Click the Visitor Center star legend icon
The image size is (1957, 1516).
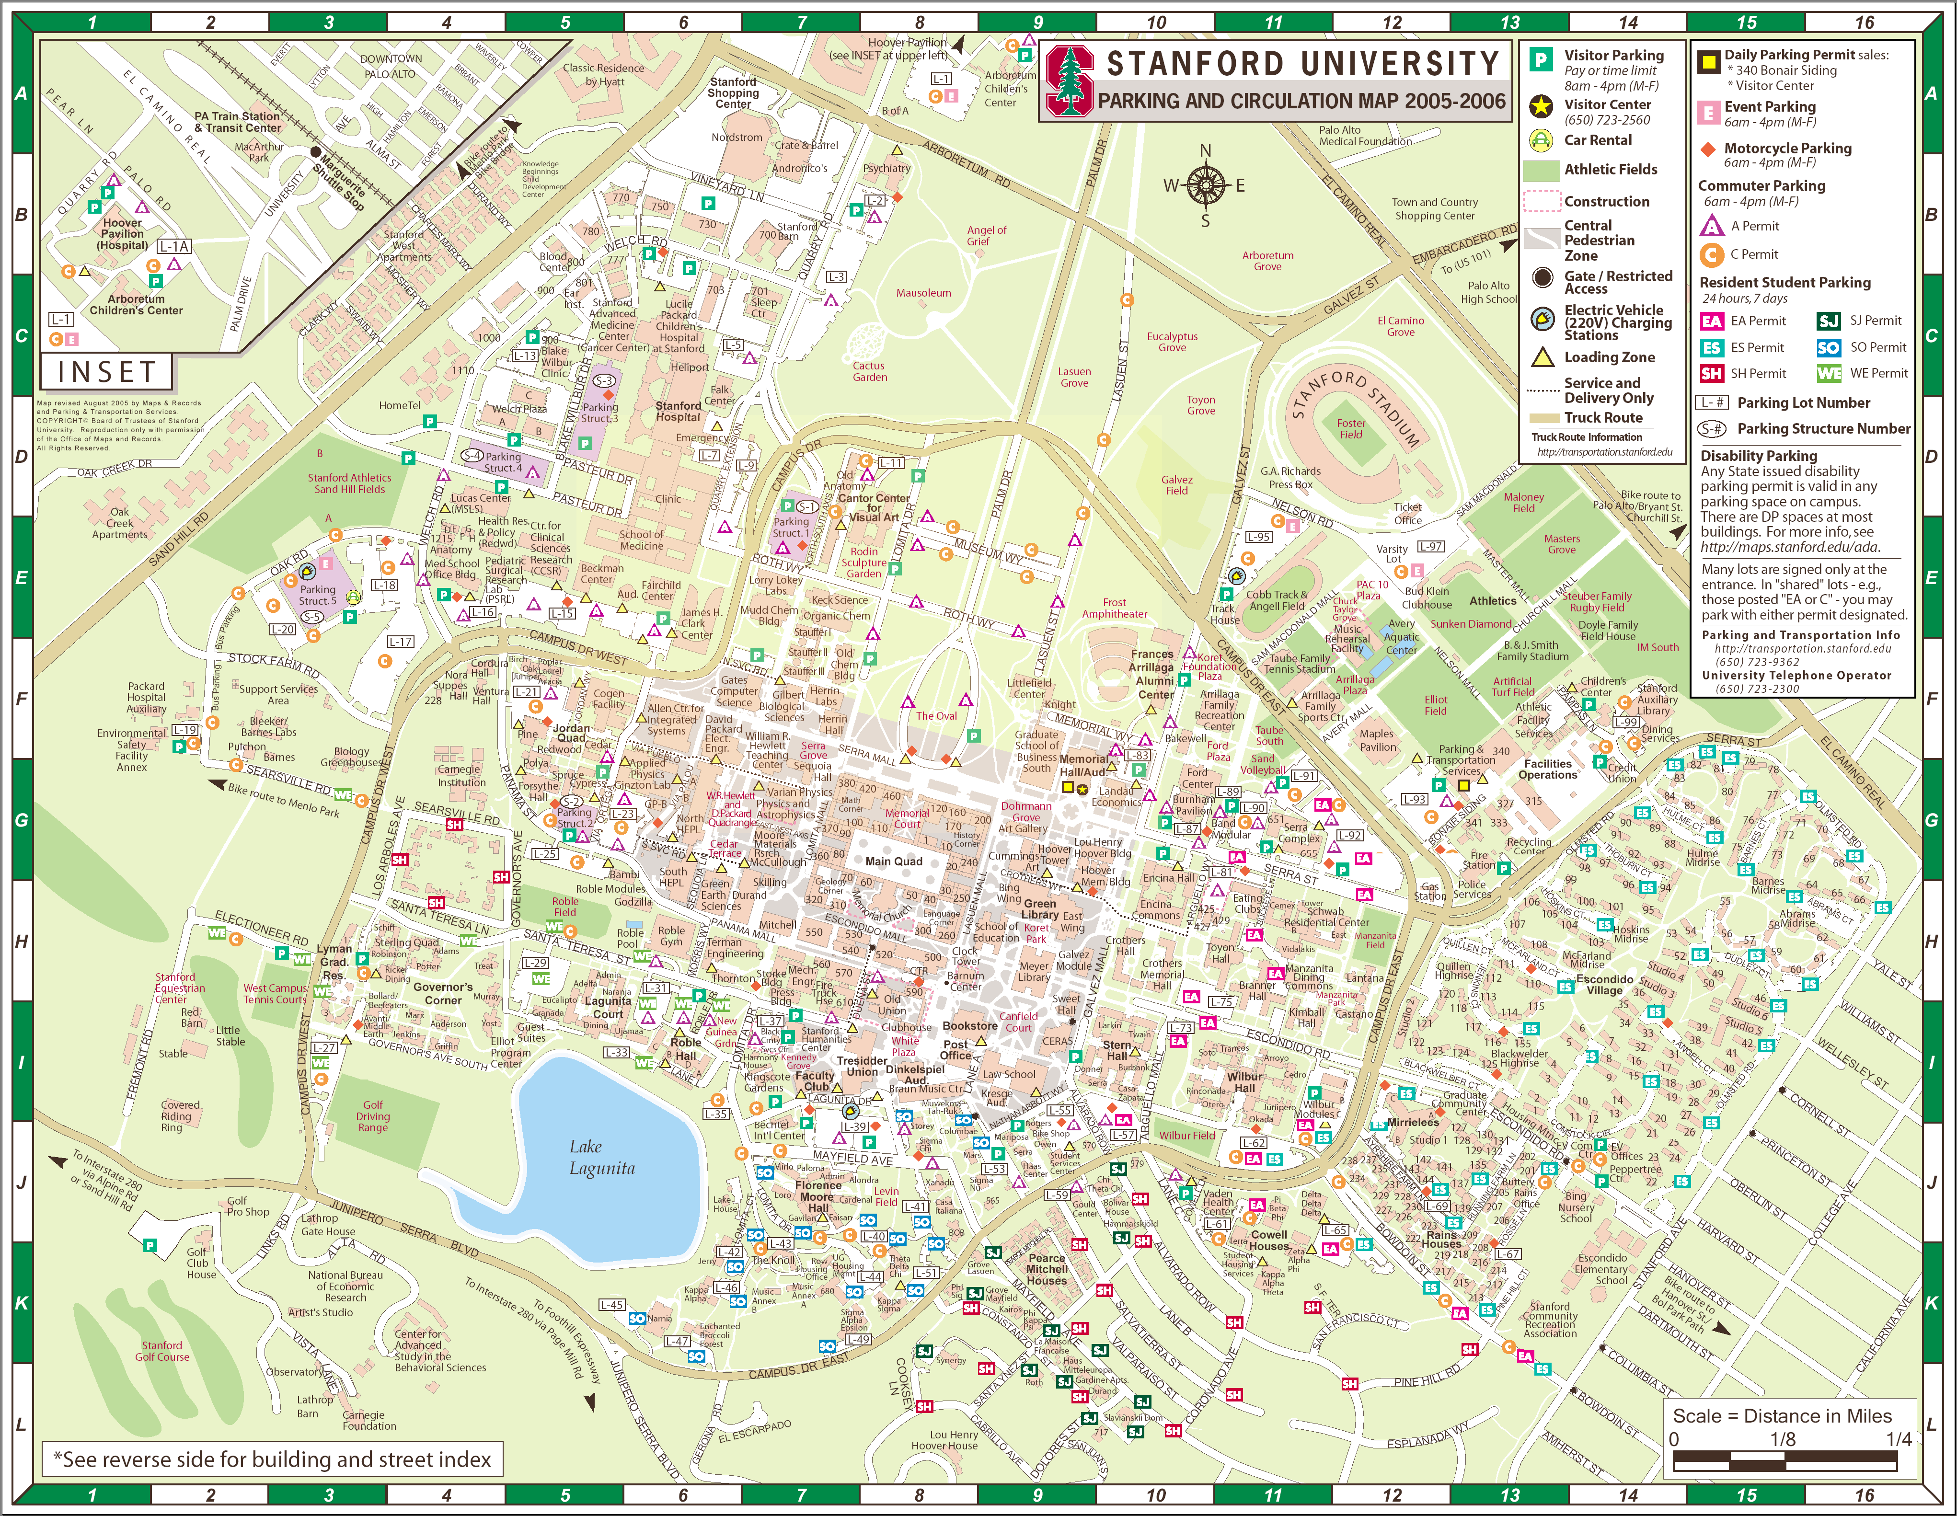pos(1540,107)
